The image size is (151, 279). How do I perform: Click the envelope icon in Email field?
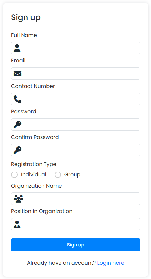coord(17,74)
